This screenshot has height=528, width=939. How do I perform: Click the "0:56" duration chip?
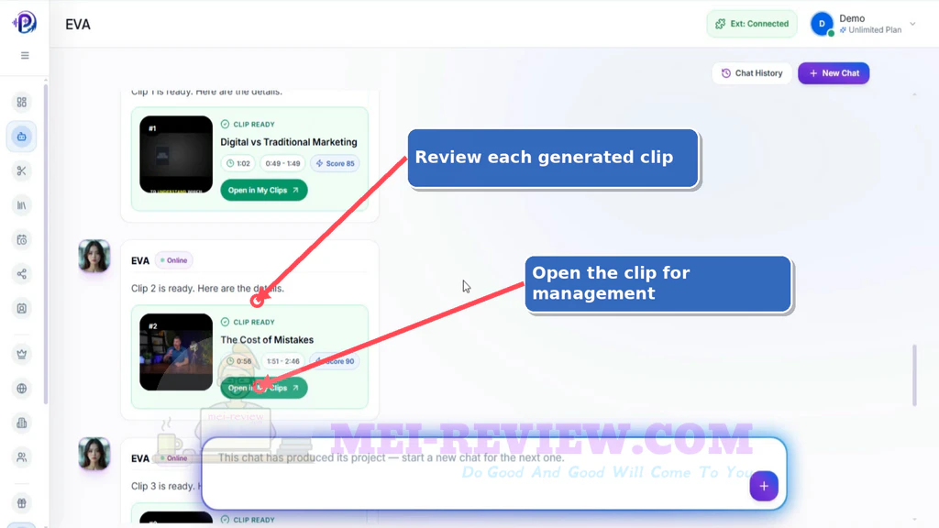click(238, 361)
